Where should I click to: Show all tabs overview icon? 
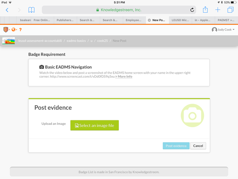[x=231, y=10]
